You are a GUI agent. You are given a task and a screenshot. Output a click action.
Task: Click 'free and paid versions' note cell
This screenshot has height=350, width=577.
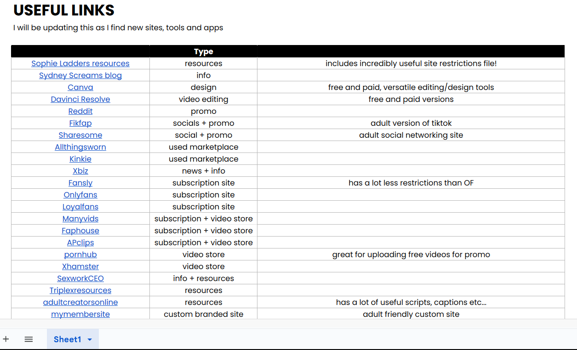click(x=411, y=99)
